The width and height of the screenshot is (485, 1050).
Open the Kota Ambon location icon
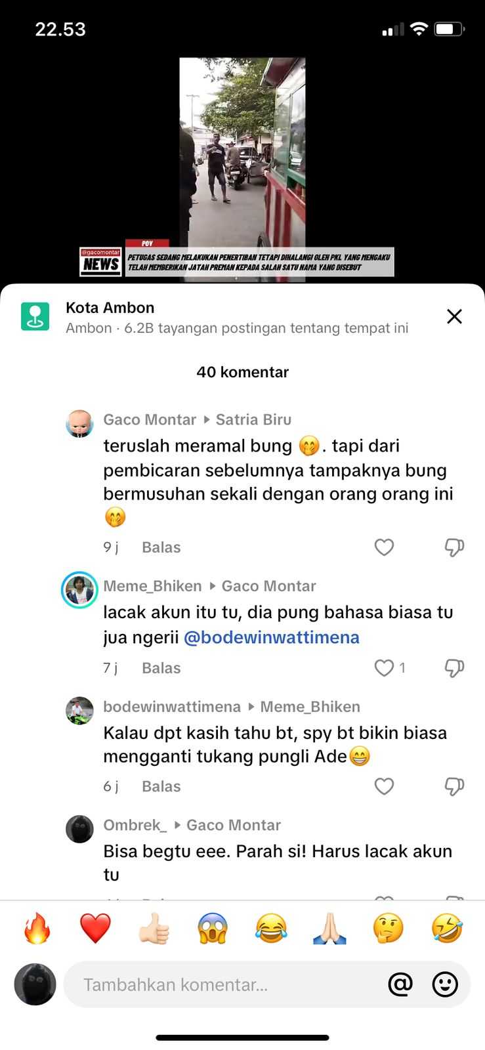35,316
